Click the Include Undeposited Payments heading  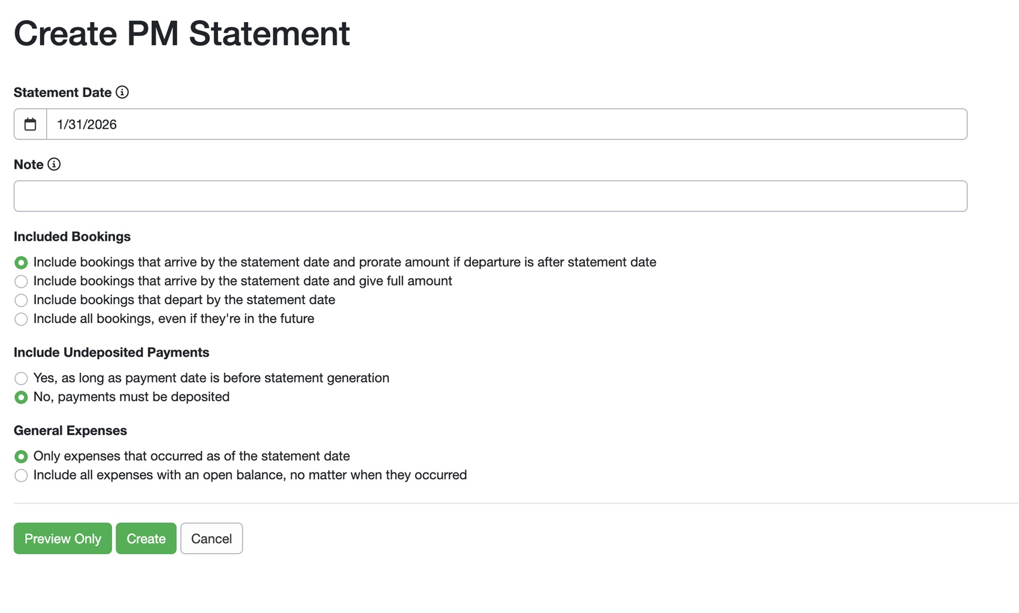111,352
